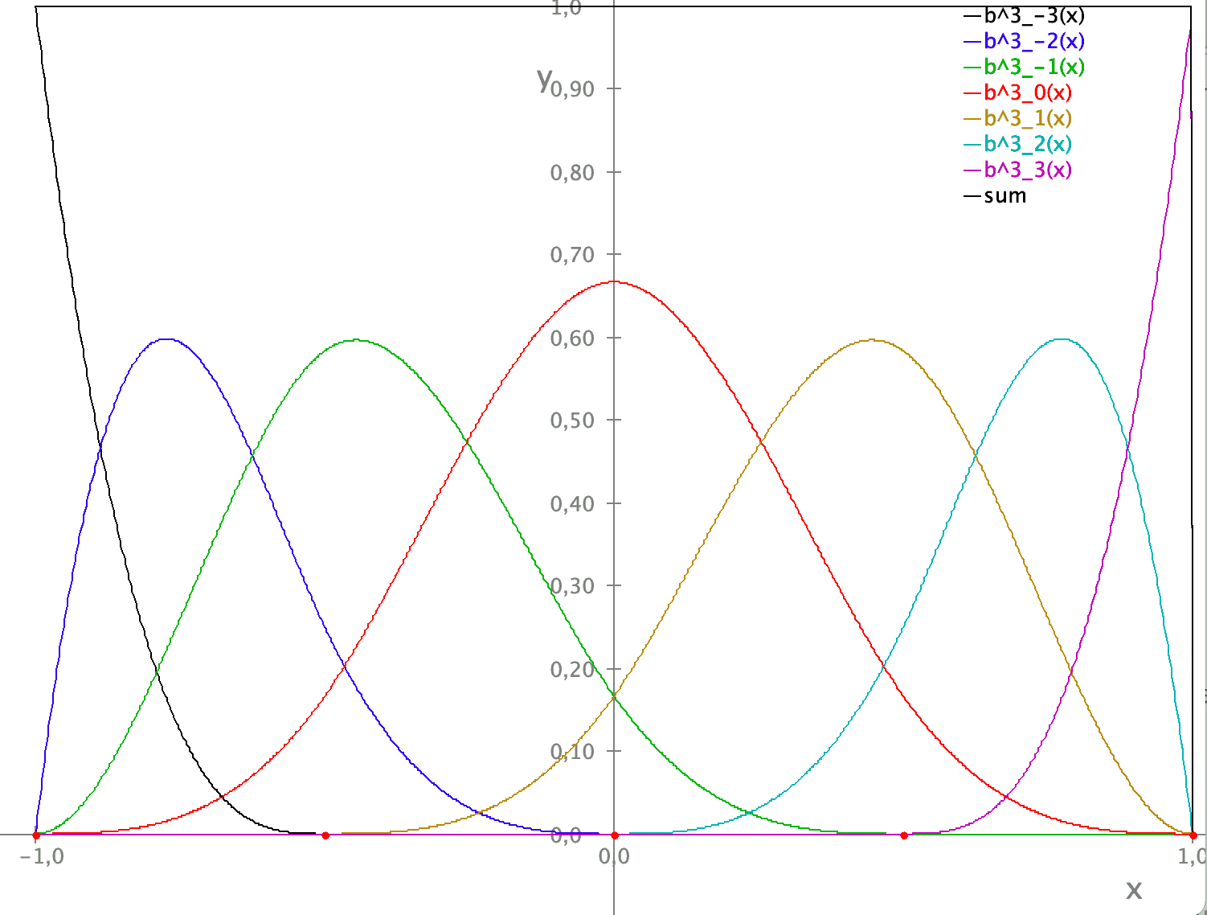Image resolution: width=1207 pixels, height=915 pixels.
Task: Click the red knot marker at the origin
Action: point(615,835)
